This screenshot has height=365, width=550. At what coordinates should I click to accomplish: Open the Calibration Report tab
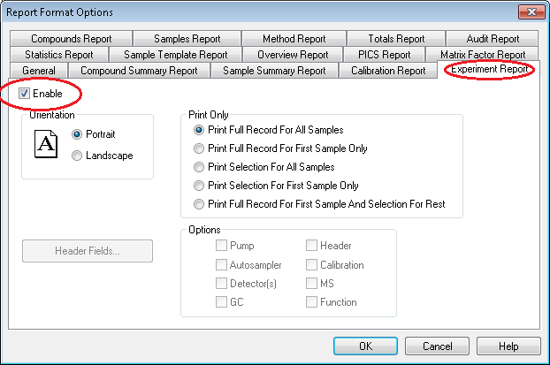[x=388, y=71]
